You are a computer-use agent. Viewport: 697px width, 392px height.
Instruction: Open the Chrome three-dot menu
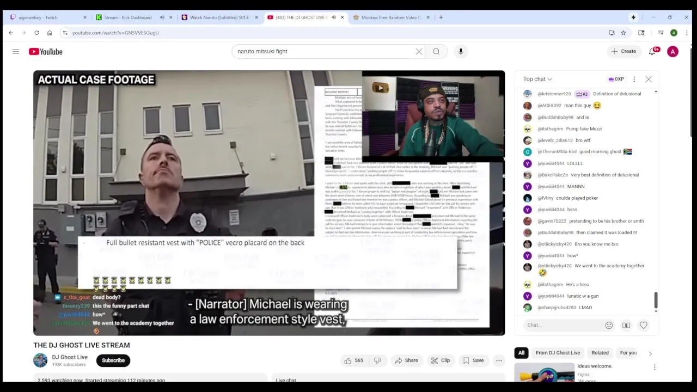tap(687, 33)
